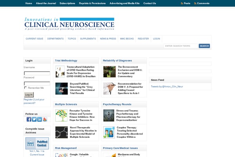This screenshot has height=157, width=235.
Task: Focus the Username input field
Action: 37,73
